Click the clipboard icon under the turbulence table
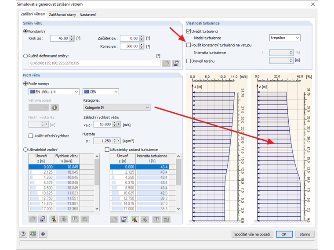The width and height of the screenshot is (334, 250). click(x=156, y=220)
